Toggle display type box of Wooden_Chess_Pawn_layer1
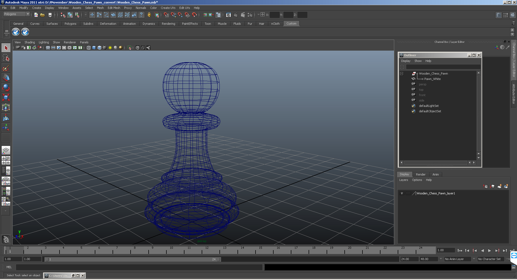This screenshot has height=280, width=517. 408,193
